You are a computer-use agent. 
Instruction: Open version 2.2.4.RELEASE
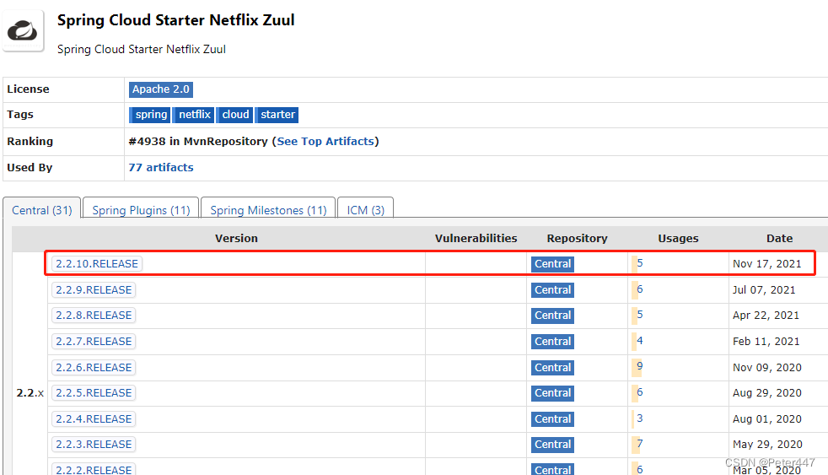(94, 418)
